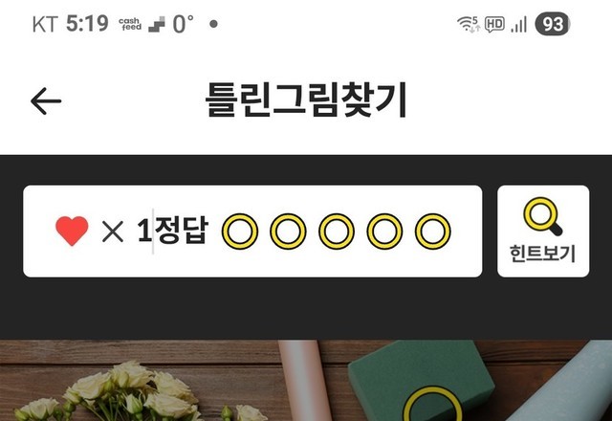612x421 pixels.
Task: Tap the magnifying glass hint icon
Action: [543, 216]
